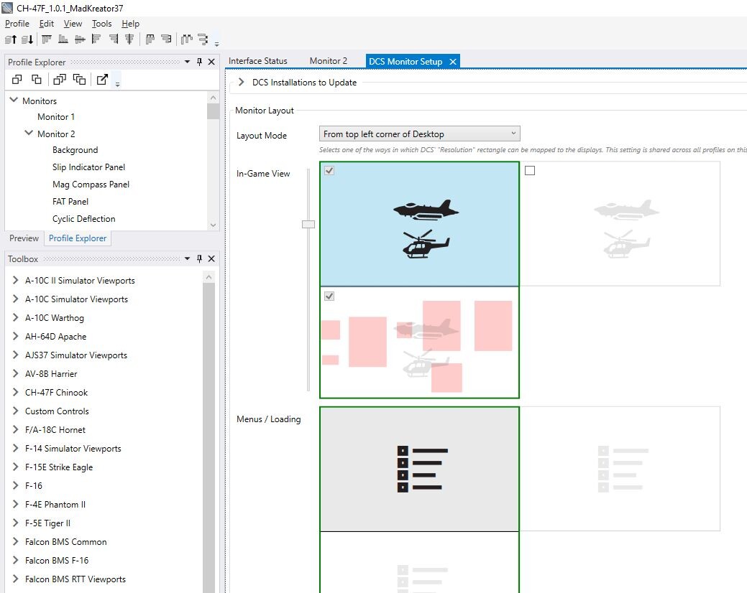Image resolution: width=747 pixels, height=593 pixels.
Task: Click the Align Horizontal Center toolbar icon
Action: 129,39
